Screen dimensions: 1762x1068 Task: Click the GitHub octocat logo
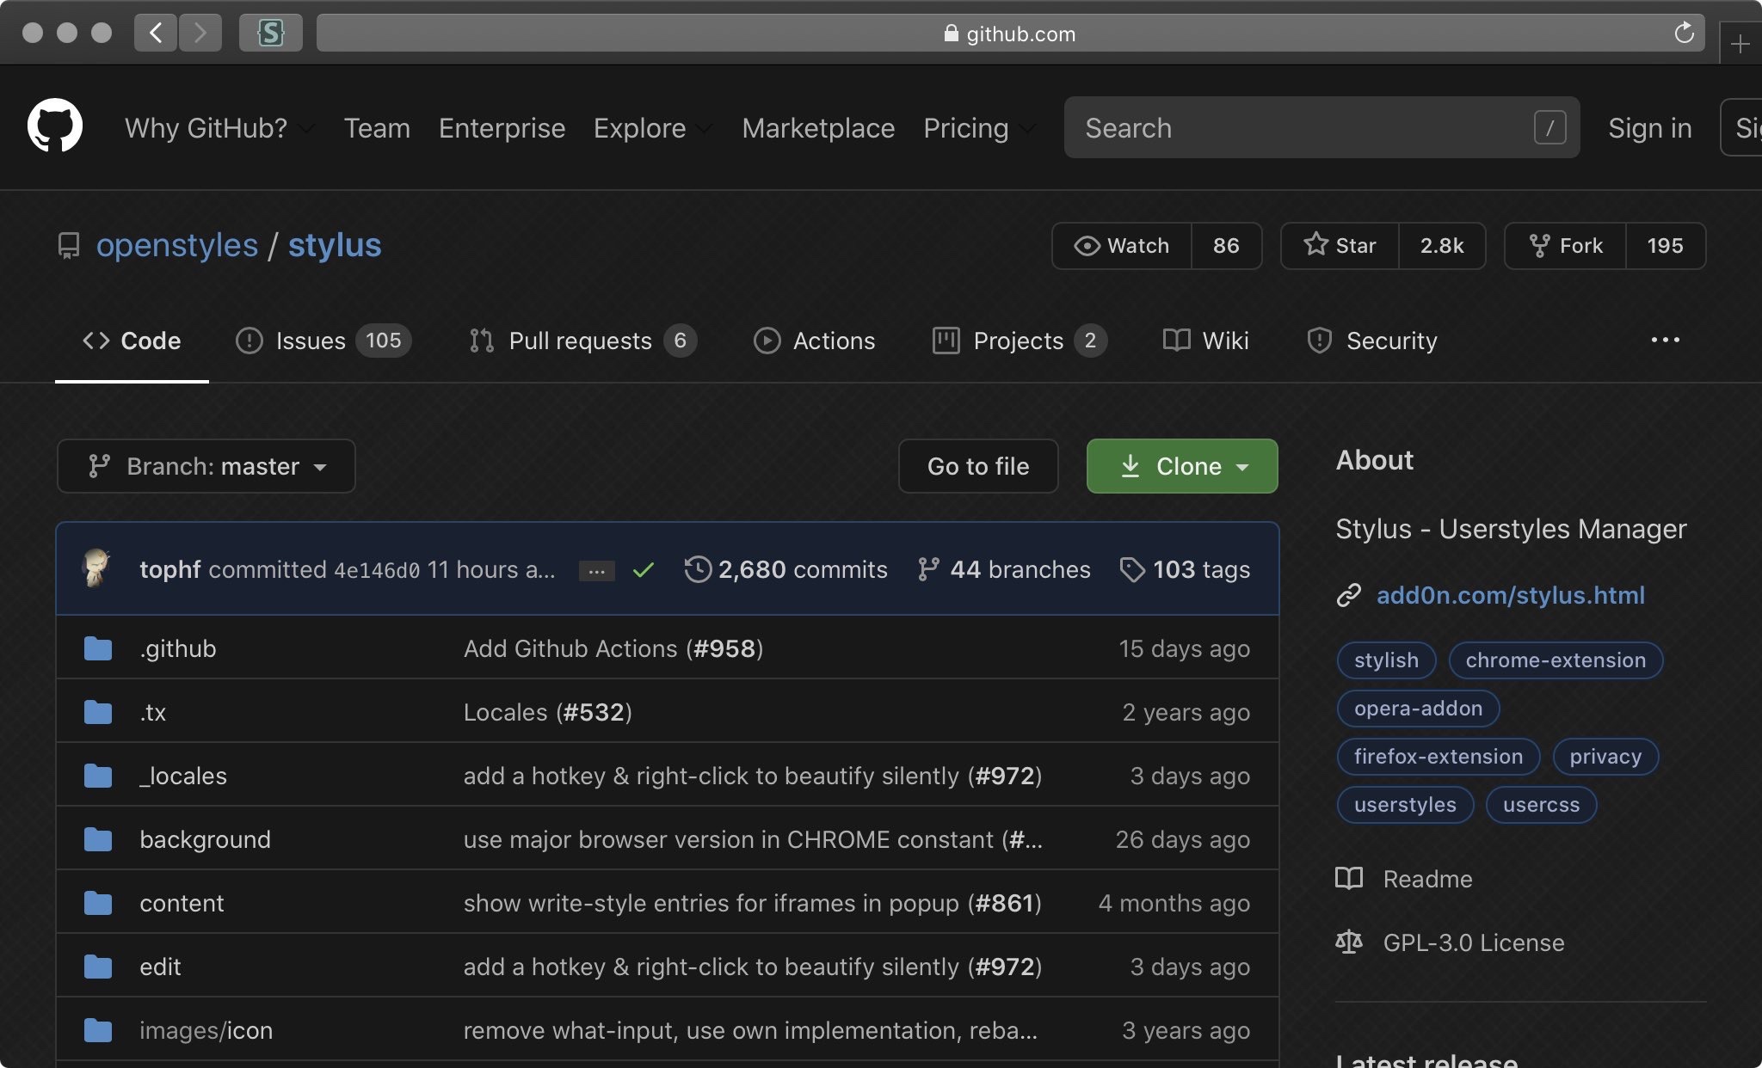55,126
